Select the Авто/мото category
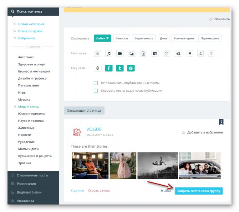 pyautogui.click(x=26, y=57)
